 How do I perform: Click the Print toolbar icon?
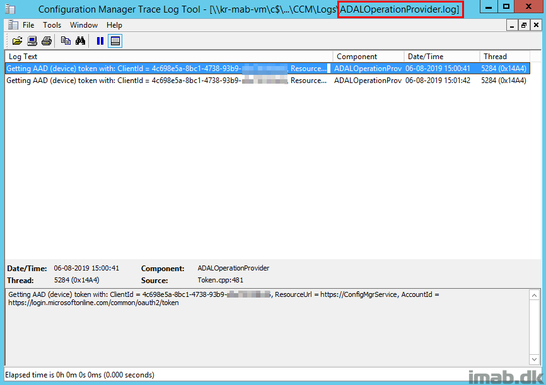46,41
